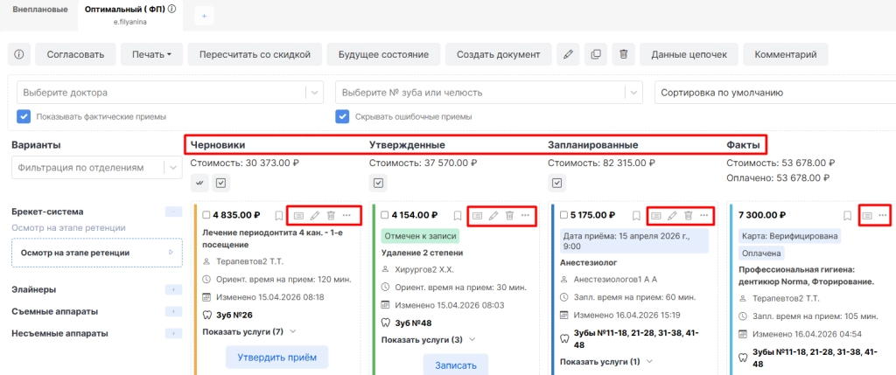This screenshot has height=375, width=896.
Task: Delete the 4 154.00 ₽ approved appointment card
Action: [510, 216]
